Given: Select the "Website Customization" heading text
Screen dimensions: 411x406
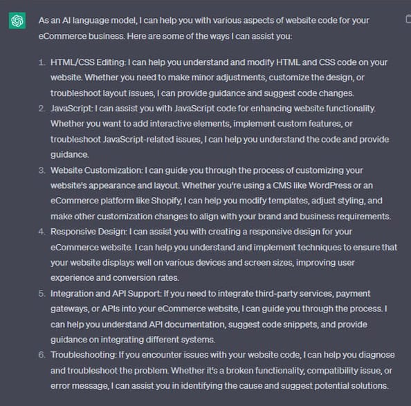Looking at the screenshot, I should 96,170.
